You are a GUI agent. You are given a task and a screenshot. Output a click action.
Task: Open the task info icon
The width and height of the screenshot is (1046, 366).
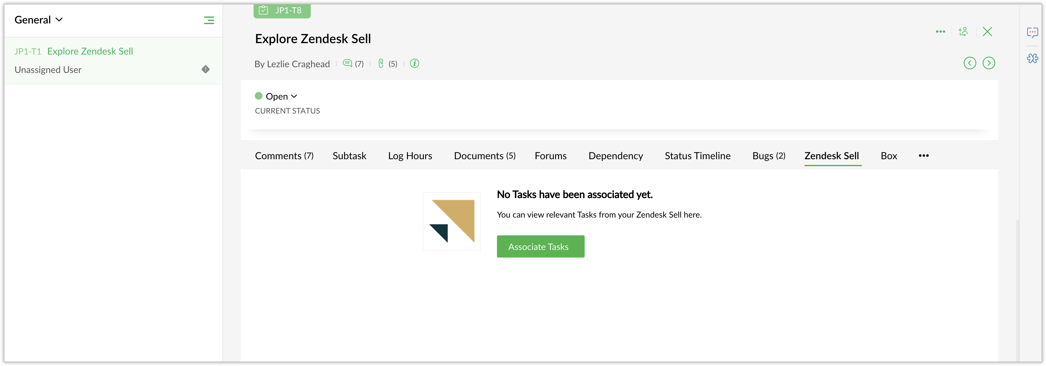[414, 63]
